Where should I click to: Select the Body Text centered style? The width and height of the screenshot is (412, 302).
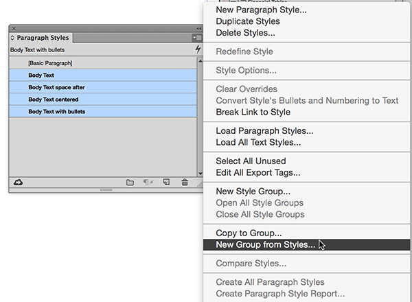coord(103,100)
